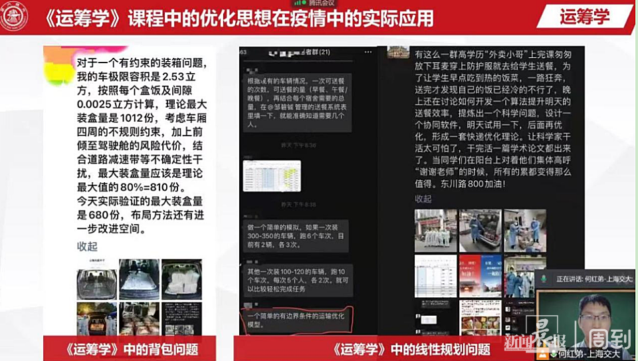Click the microphone icon beside 正在讲话
Viewport: 638px width, 361px height.
coord(545,279)
